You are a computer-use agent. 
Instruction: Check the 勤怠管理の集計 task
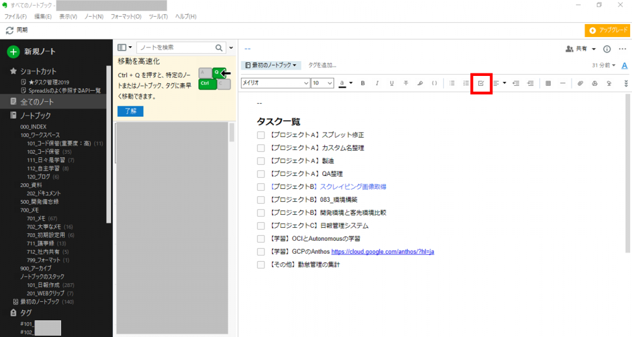pos(261,265)
